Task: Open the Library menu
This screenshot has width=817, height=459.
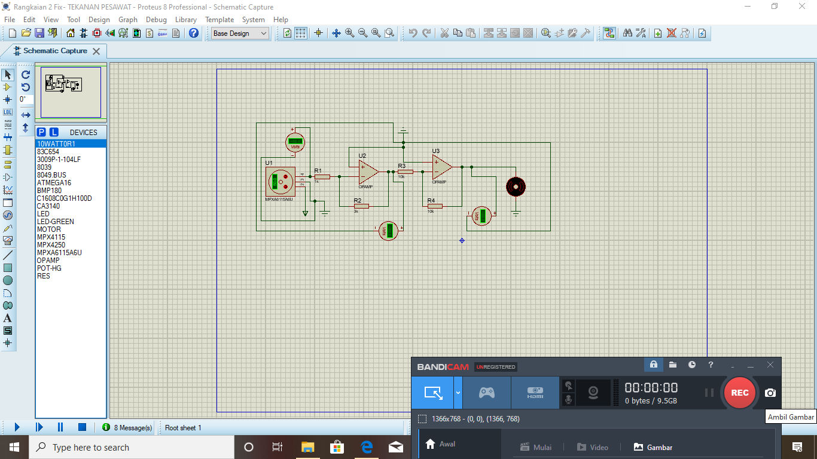Action: coord(185,20)
